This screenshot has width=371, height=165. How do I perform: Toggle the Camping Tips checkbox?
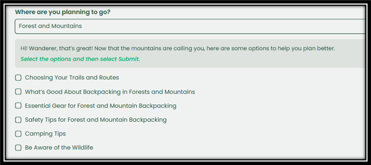(18, 134)
